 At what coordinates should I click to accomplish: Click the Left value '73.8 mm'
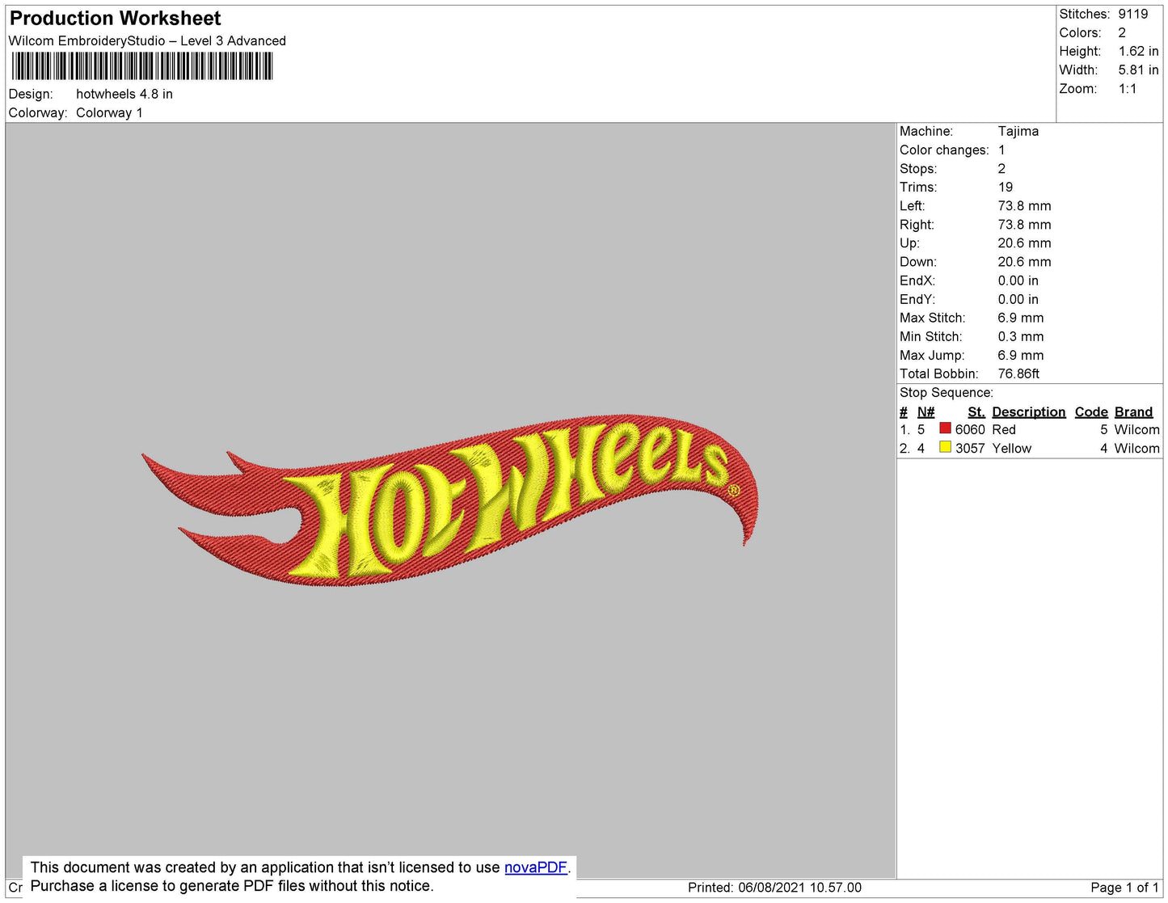[1024, 206]
